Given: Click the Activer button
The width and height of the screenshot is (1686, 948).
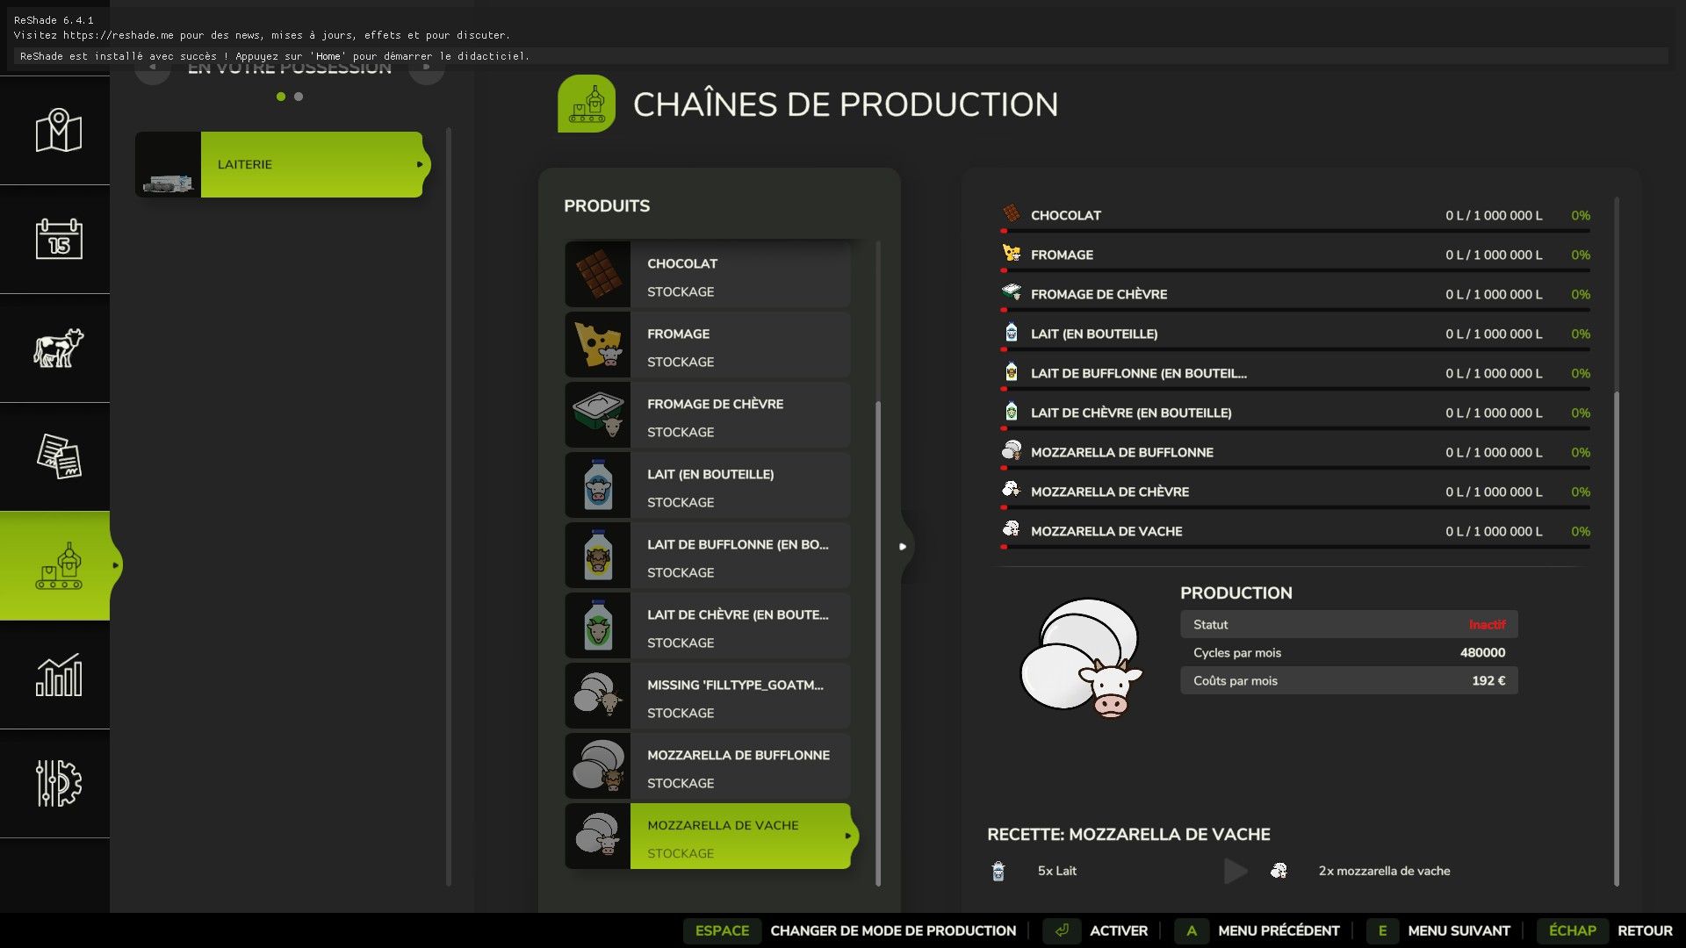Looking at the screenshot, I should 1118,930.
